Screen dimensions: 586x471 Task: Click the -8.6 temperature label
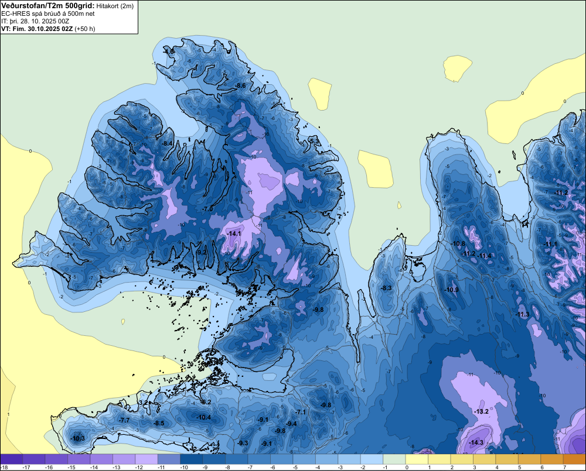pos(240,85)
